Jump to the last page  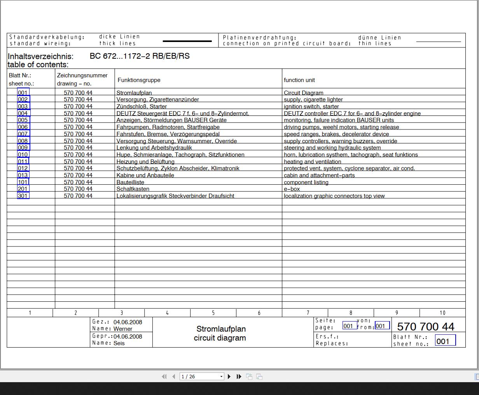click(x=239, y=376)
